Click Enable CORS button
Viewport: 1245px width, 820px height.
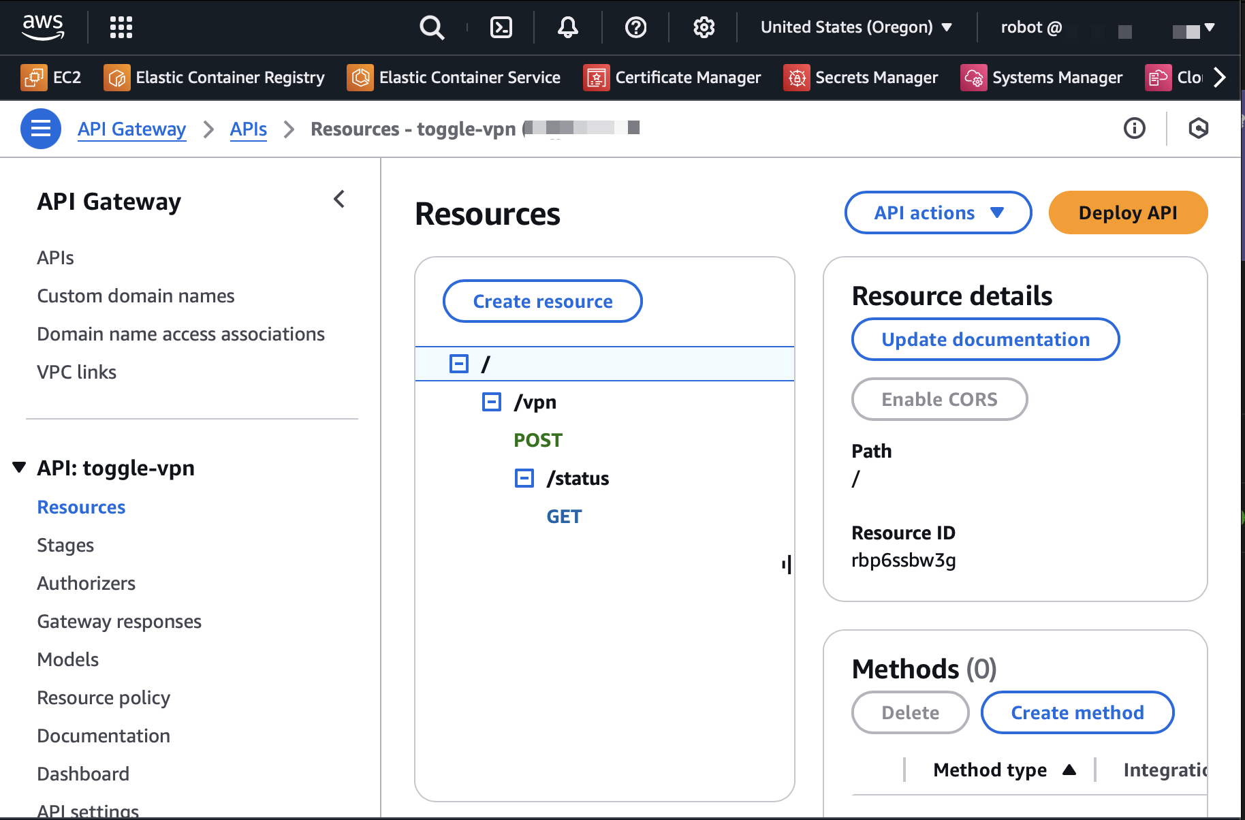939,399
